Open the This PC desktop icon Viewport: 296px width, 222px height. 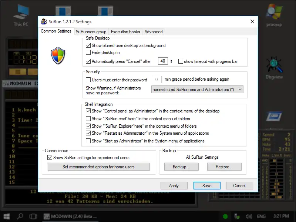coord(21,15)
